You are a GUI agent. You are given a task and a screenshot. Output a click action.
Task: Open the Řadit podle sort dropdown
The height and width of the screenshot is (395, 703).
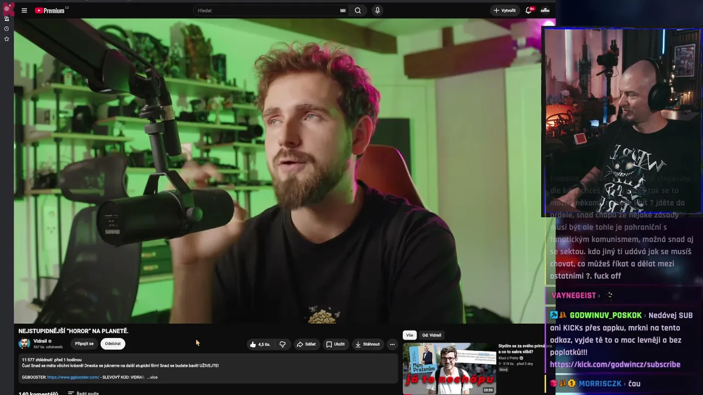point(83,393)
